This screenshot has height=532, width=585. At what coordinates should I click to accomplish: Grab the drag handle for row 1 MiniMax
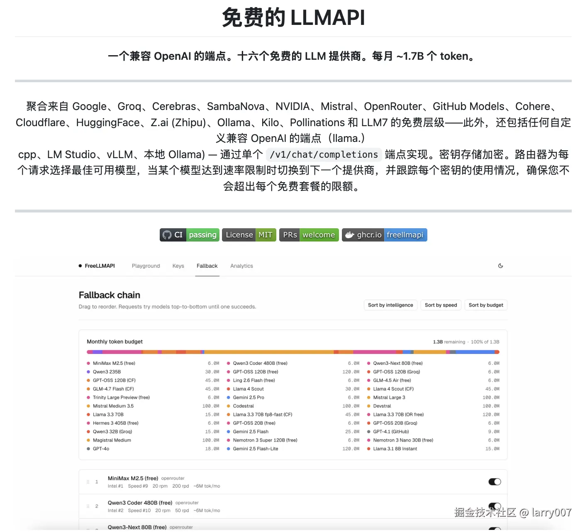click(88, 482)
